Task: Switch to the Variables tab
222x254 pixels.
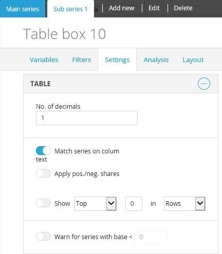Action: (x=44, y=60)
